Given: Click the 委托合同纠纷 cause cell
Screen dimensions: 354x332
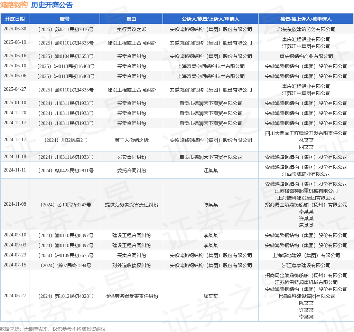Looking at the screenshot, I should (132, 170).
